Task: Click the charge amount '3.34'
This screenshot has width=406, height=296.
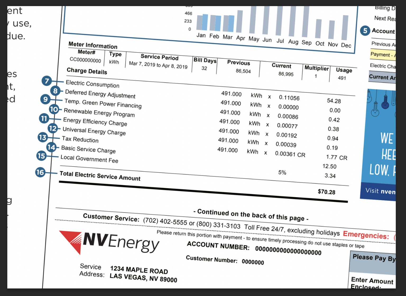Action: click(x=330, y=176)
